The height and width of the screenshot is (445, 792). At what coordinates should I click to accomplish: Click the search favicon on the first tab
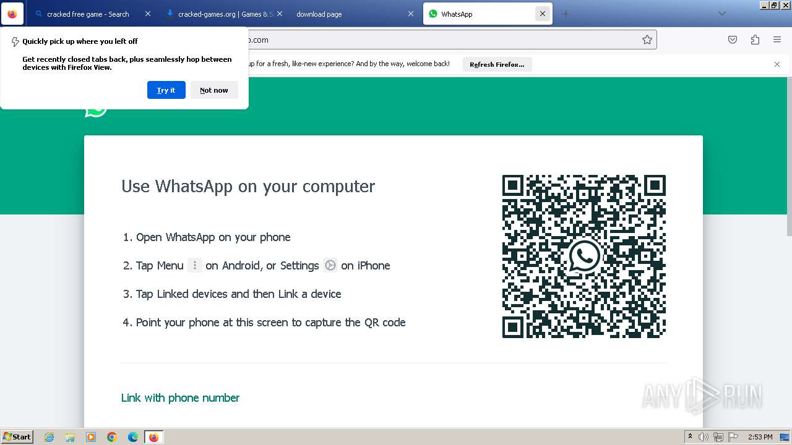click(40, 14)
